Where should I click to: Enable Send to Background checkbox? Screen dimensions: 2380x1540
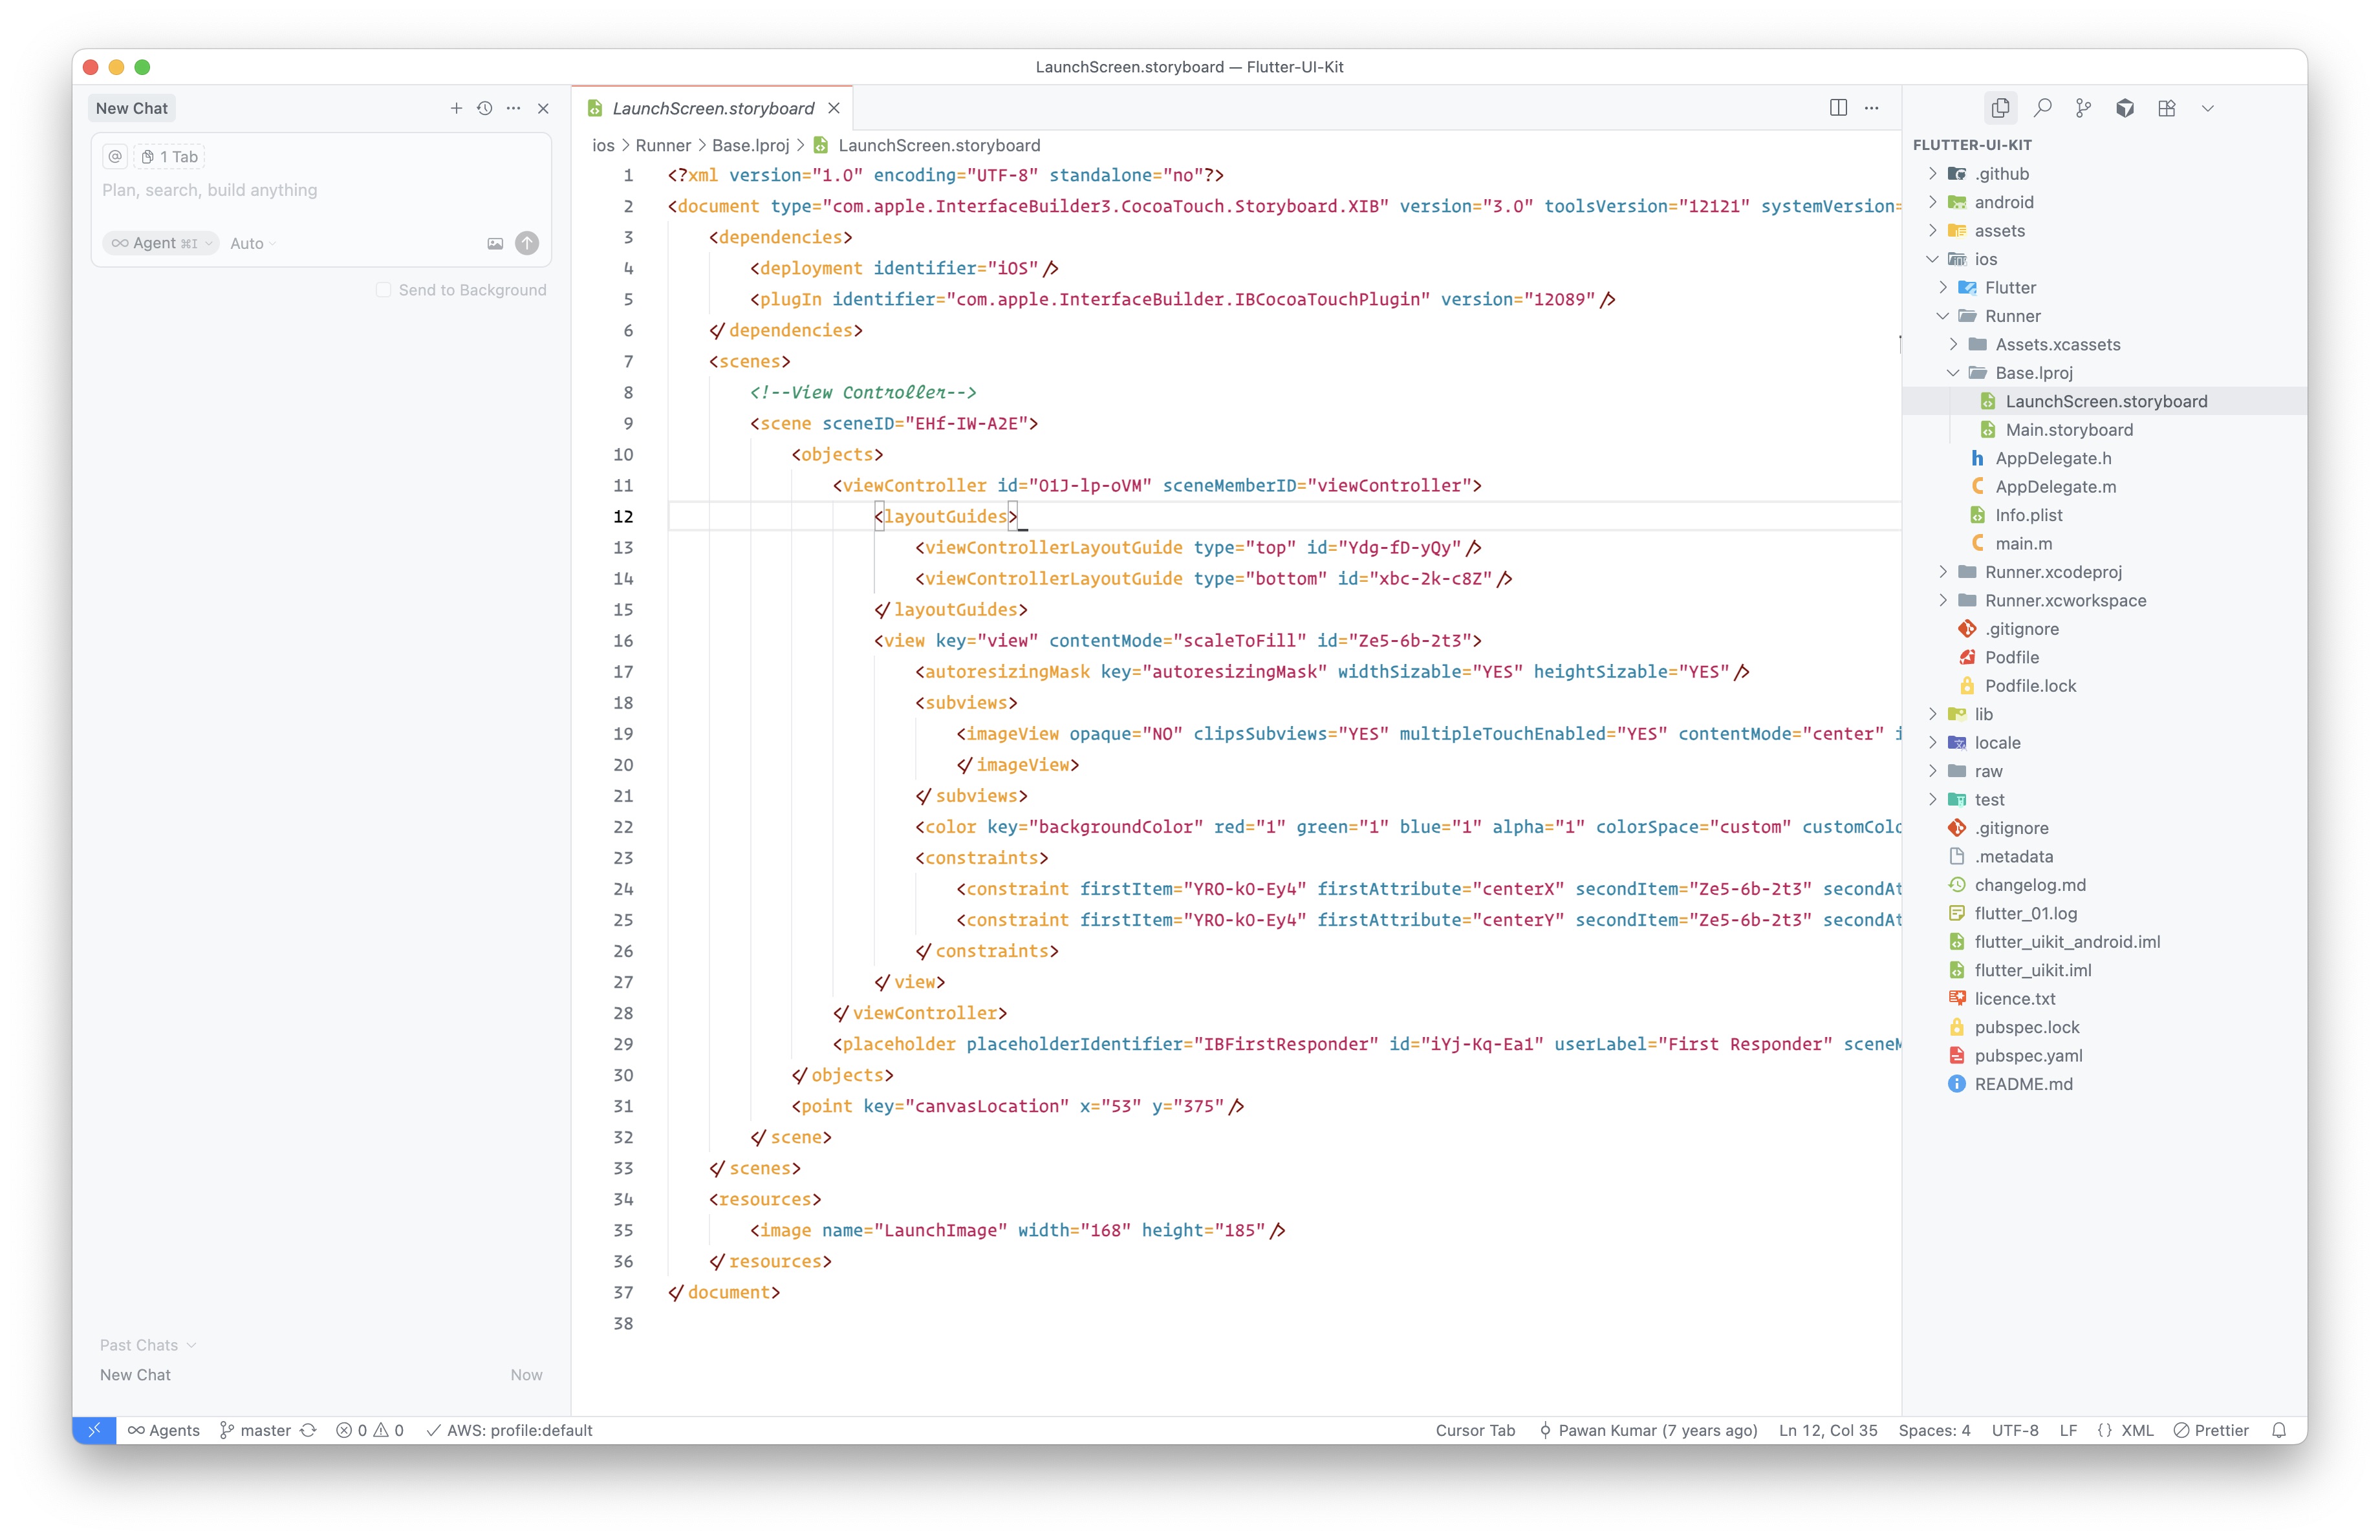coord(383,290)
